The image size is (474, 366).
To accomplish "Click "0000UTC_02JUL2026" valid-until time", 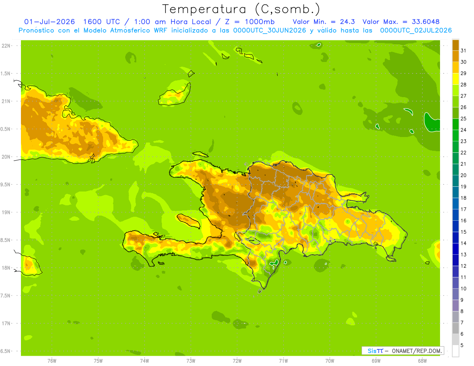I will (416, 30).
